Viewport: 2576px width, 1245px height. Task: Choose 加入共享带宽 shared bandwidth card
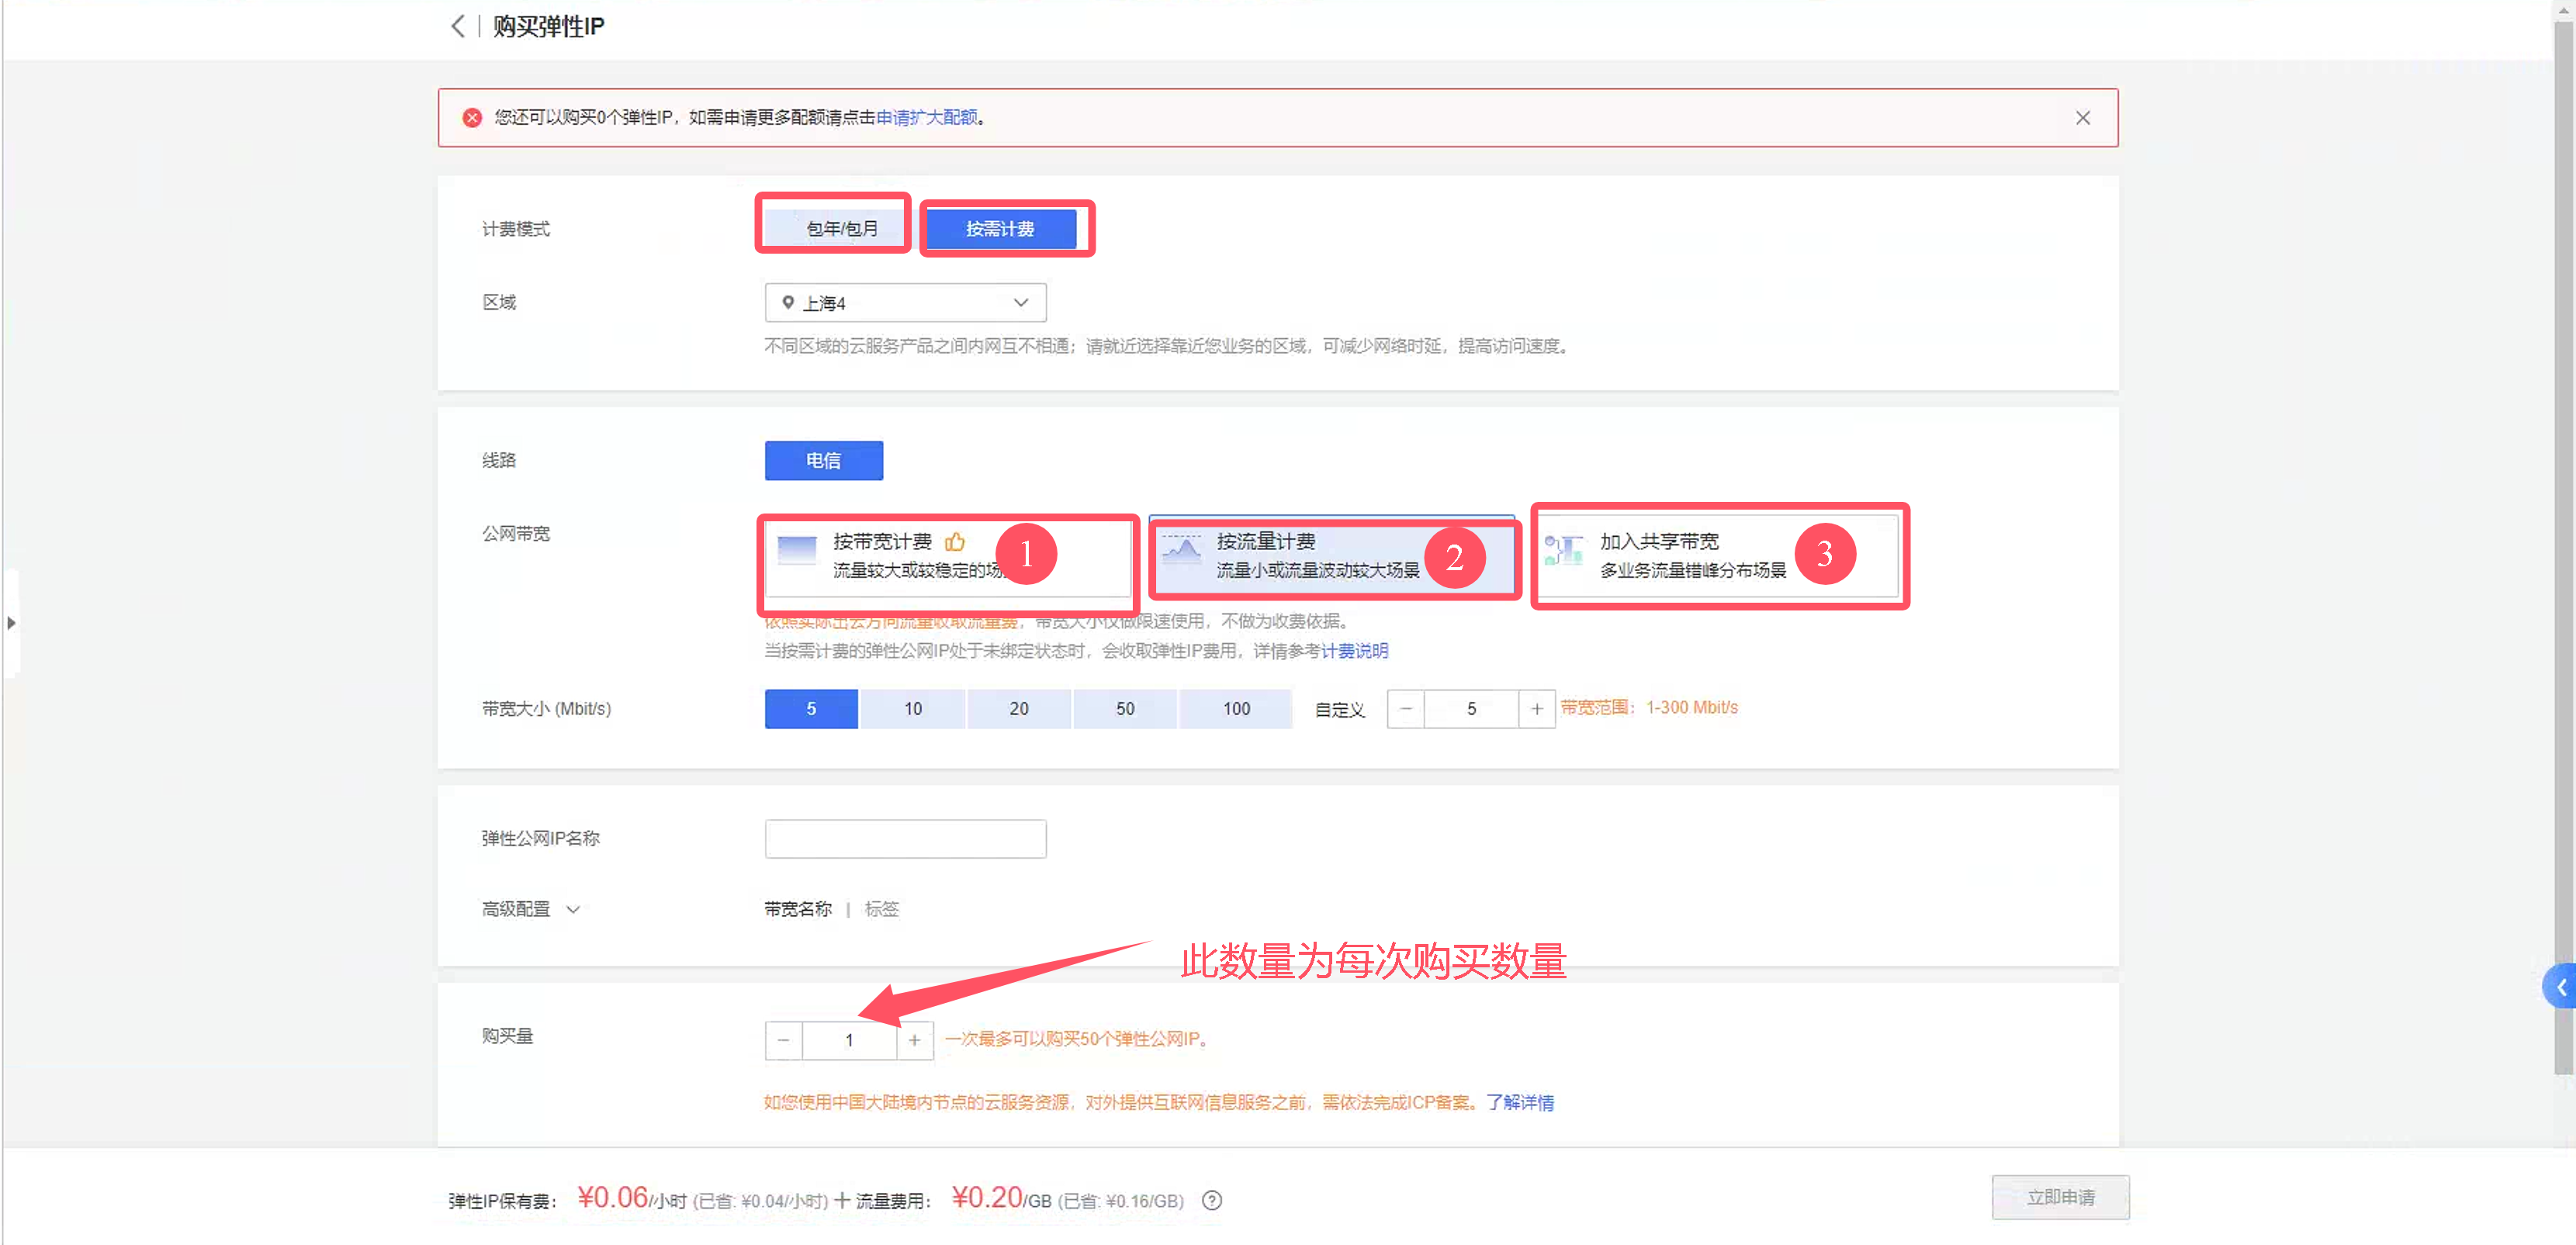coord(1717,556)
